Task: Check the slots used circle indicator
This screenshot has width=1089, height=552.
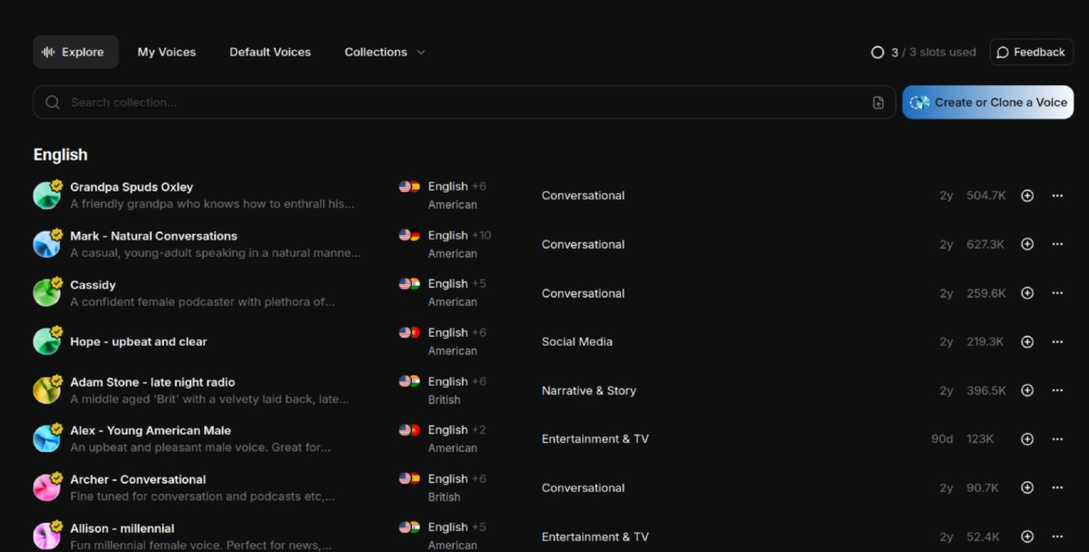Action: click(x=878, y=53)
